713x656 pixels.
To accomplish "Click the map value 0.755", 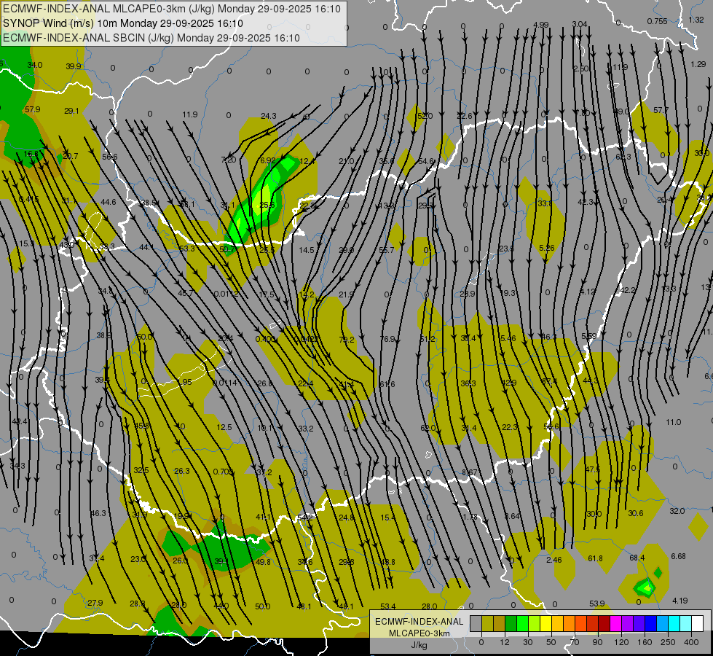I will click(658, 21).
